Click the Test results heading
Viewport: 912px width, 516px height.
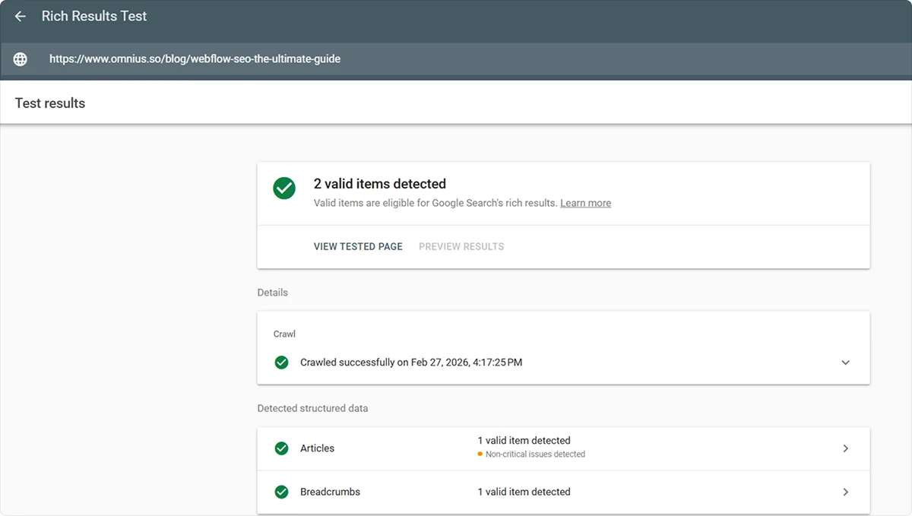[x=50, y=103]
